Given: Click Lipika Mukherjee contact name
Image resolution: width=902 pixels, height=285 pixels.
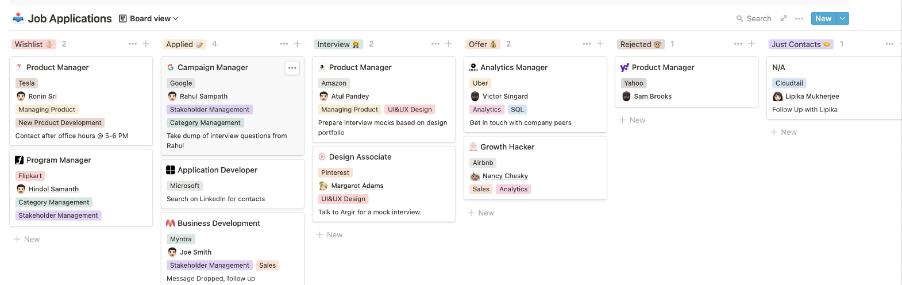Looking at the screenshot, I should pyautogui.click(x=812, y=97).
